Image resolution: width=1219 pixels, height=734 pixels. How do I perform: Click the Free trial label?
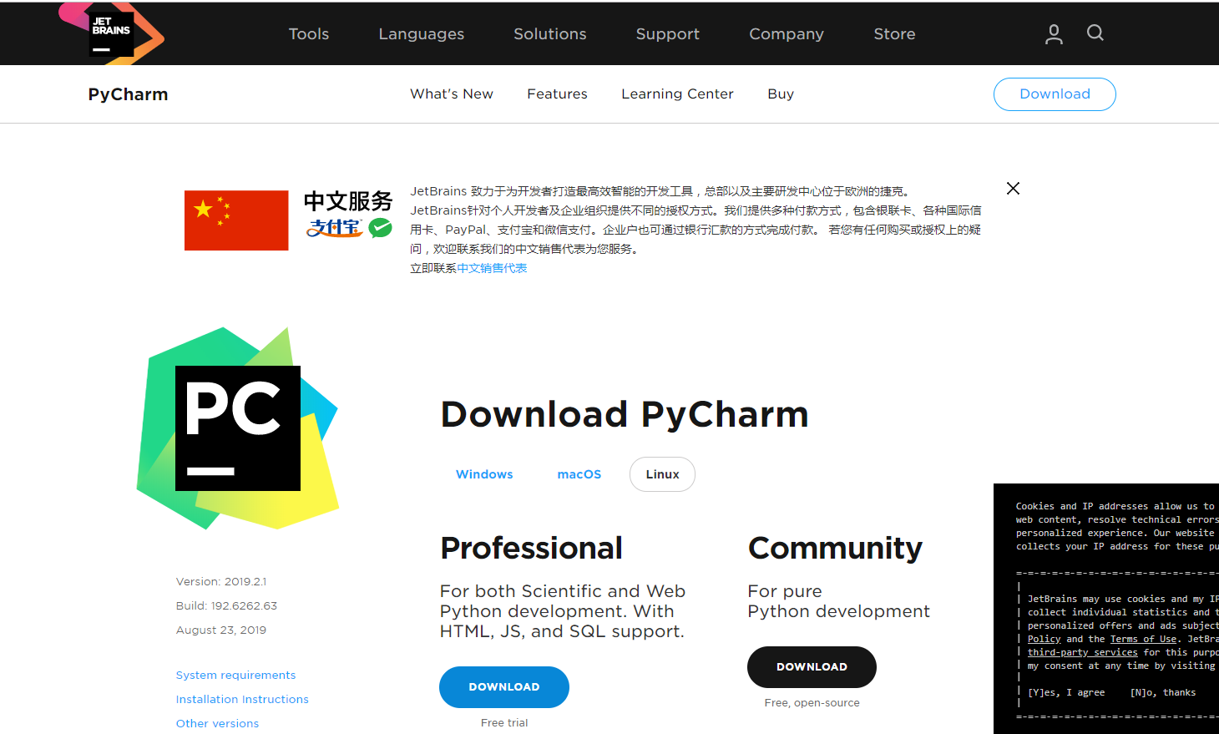[504, 723]
